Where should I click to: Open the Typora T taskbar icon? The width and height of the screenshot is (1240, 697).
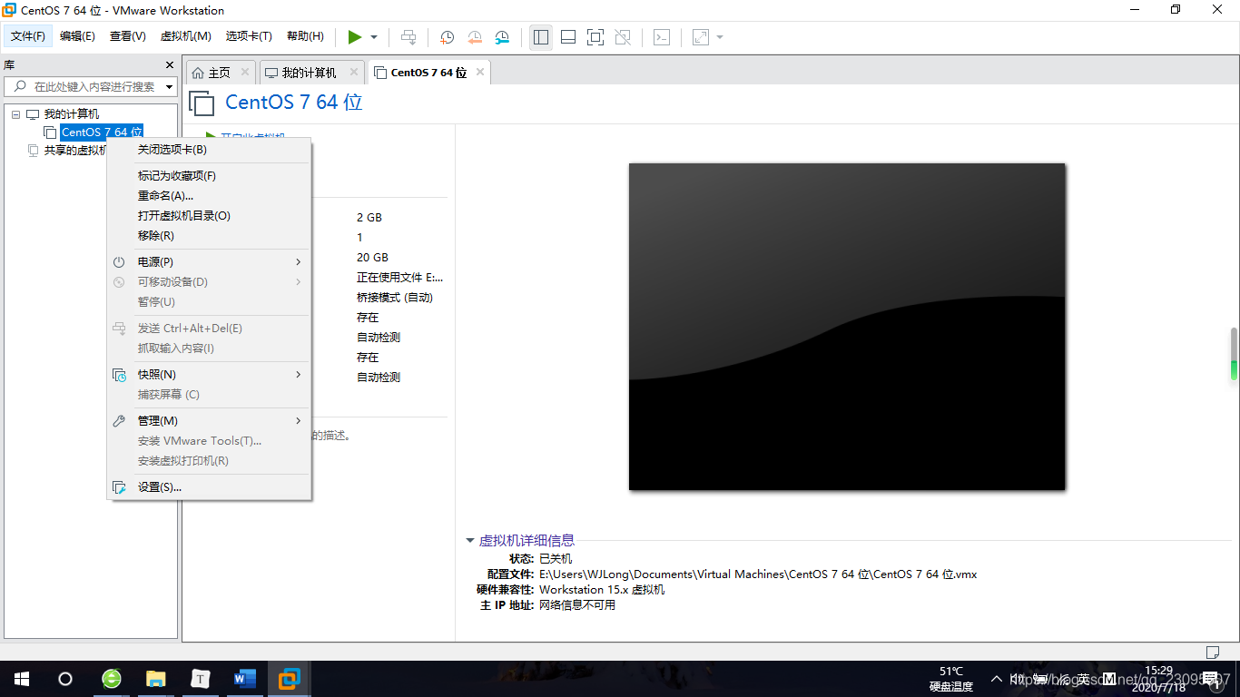[201, 679]
